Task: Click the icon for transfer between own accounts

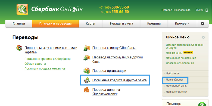Action: (x=19, y=48)
